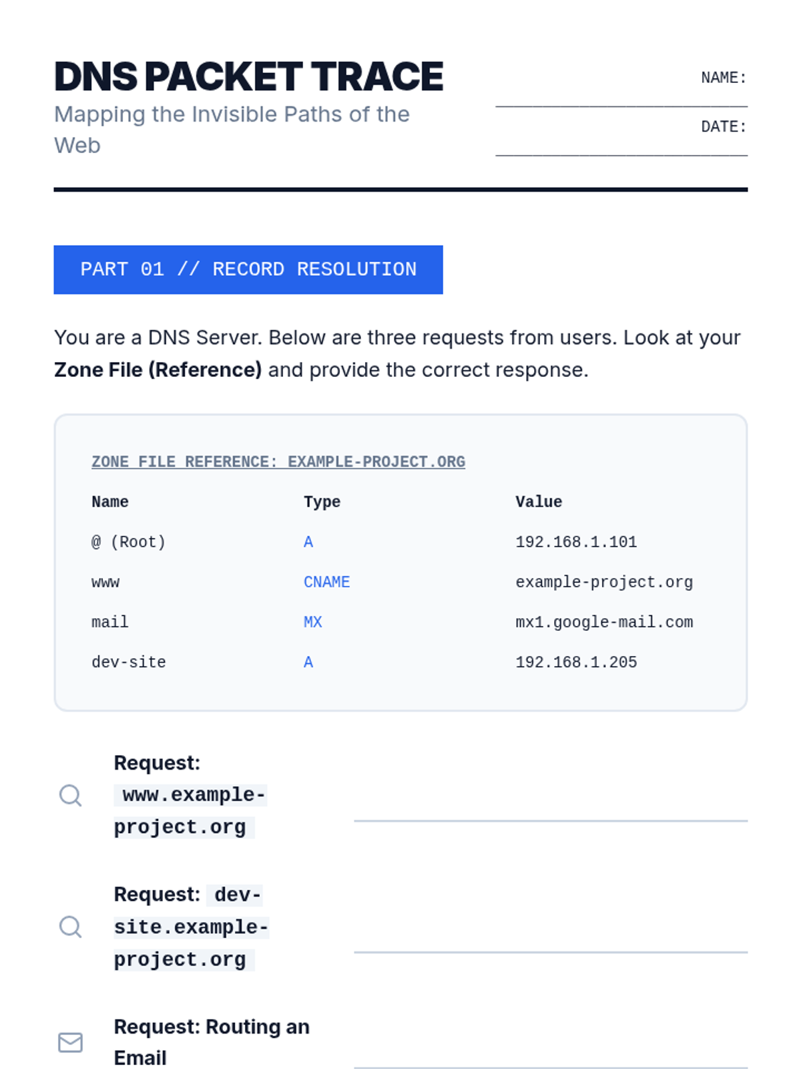This screenshot has width=801, height=1069.
Task: Click the envelope icon for email routing
Action: 70,1042
